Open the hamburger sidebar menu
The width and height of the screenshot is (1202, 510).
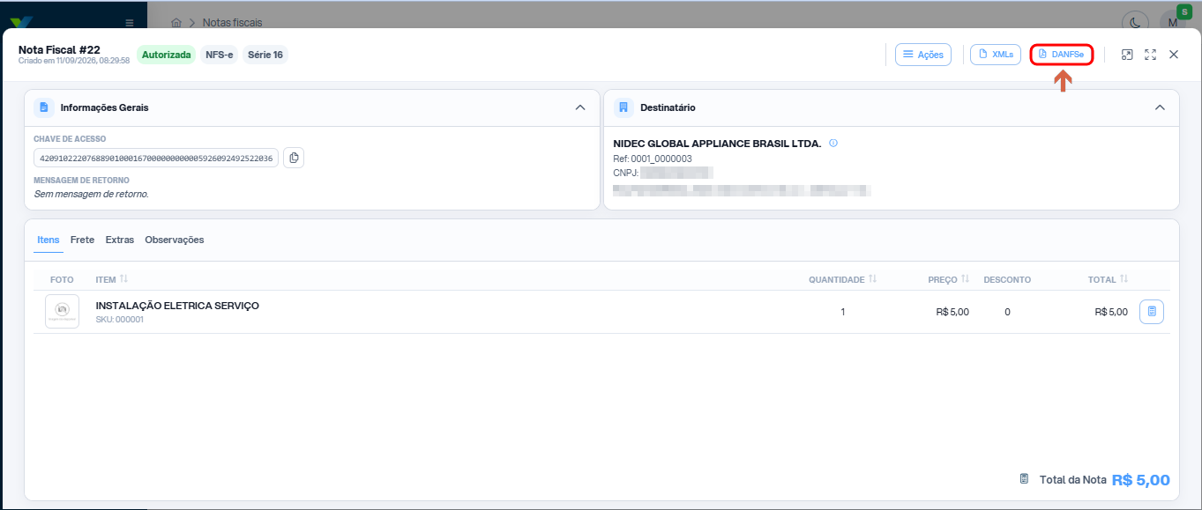click(x=130, y=23)
